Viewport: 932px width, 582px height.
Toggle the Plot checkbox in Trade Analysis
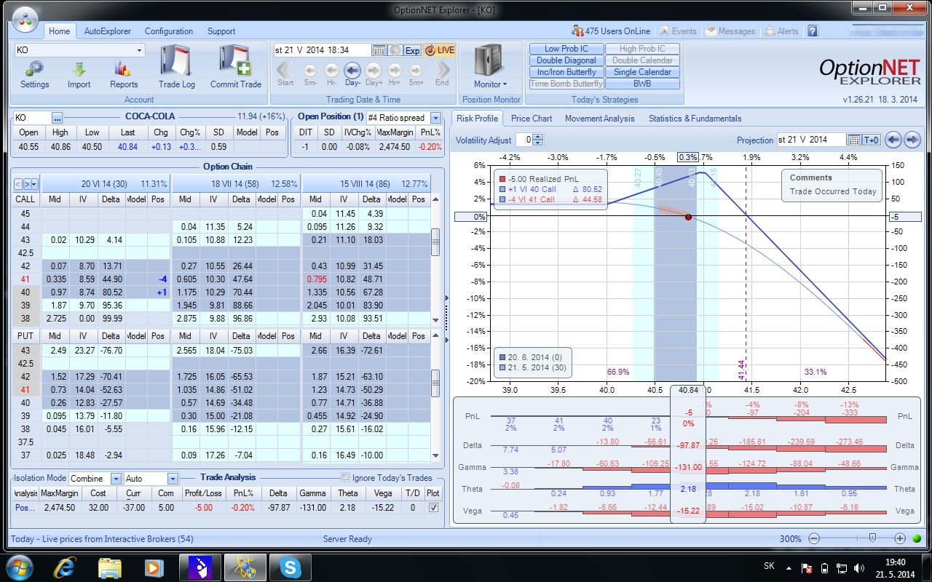[x=434, y=507]
